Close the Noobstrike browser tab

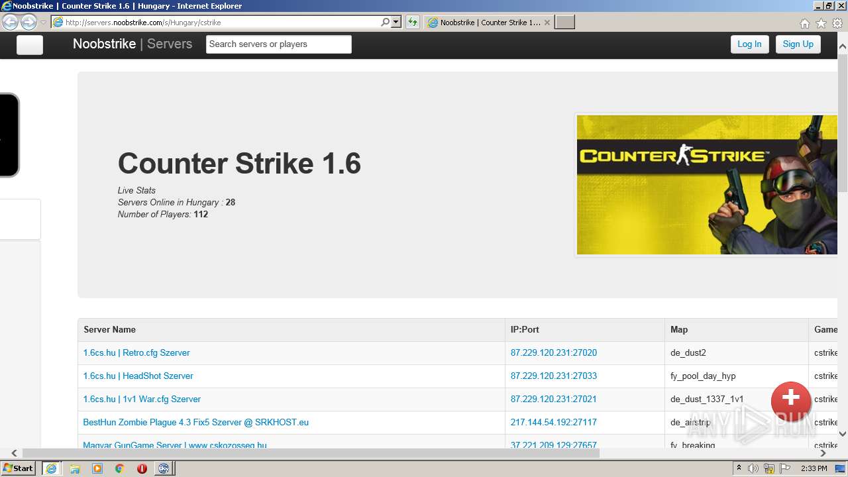tap(547, 22)
